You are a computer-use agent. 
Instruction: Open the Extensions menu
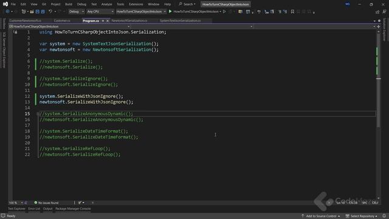pos(136,4)
